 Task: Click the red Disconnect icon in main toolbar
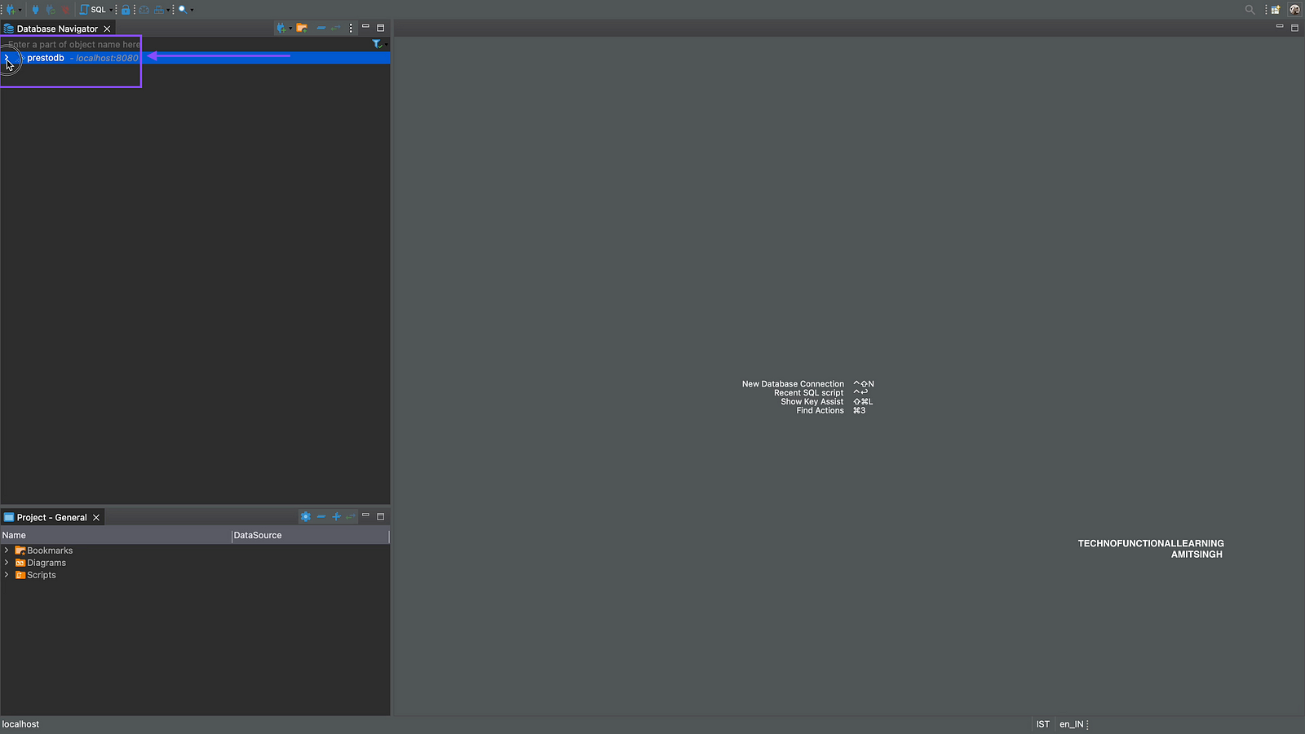[x=65, y=10]
